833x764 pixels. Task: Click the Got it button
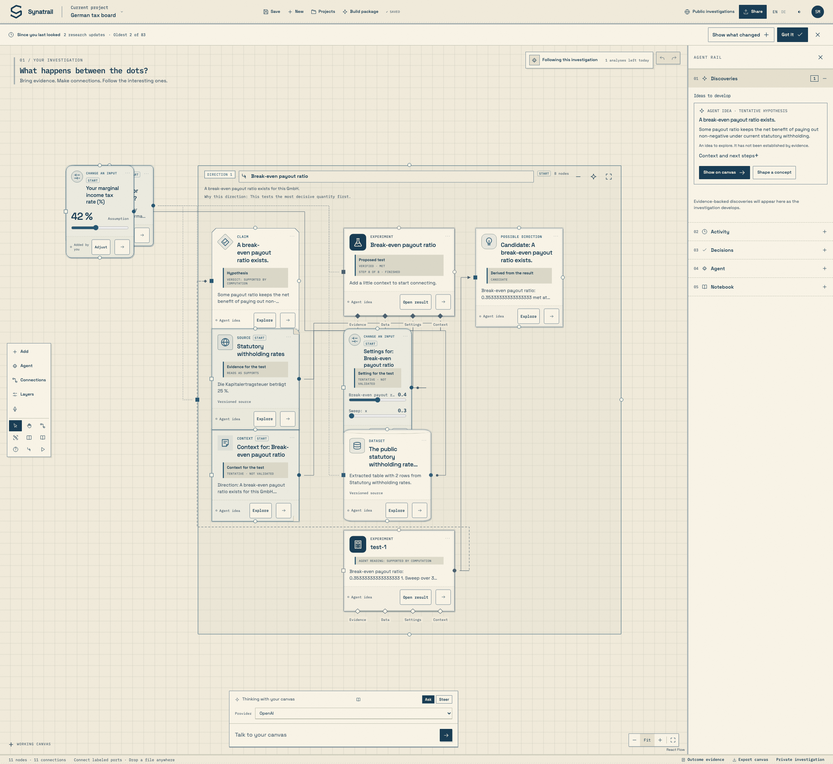pyautogui.click(x=792, y=35)
